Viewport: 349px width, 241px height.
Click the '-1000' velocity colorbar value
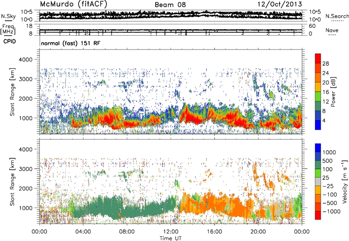pyautogui.click(x=332, y=211)
